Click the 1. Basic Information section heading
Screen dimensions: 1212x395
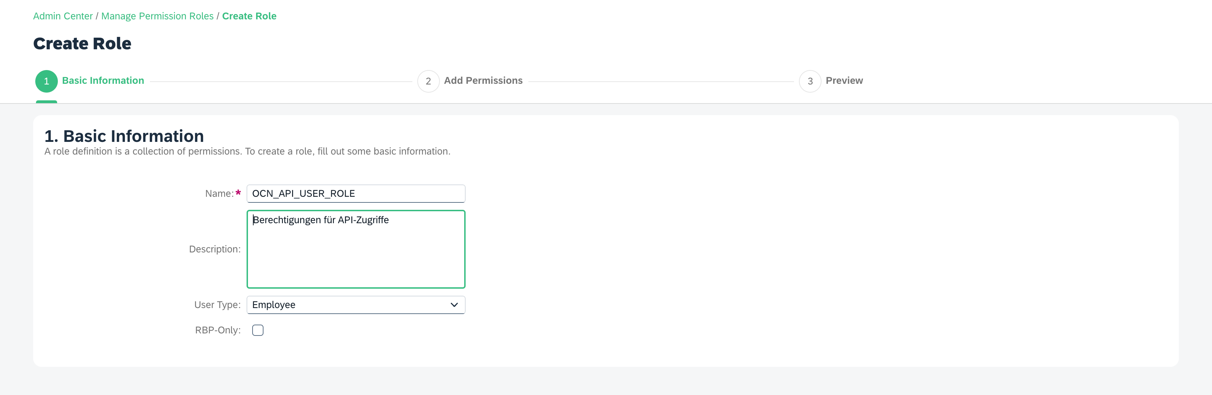click(124, 136)
